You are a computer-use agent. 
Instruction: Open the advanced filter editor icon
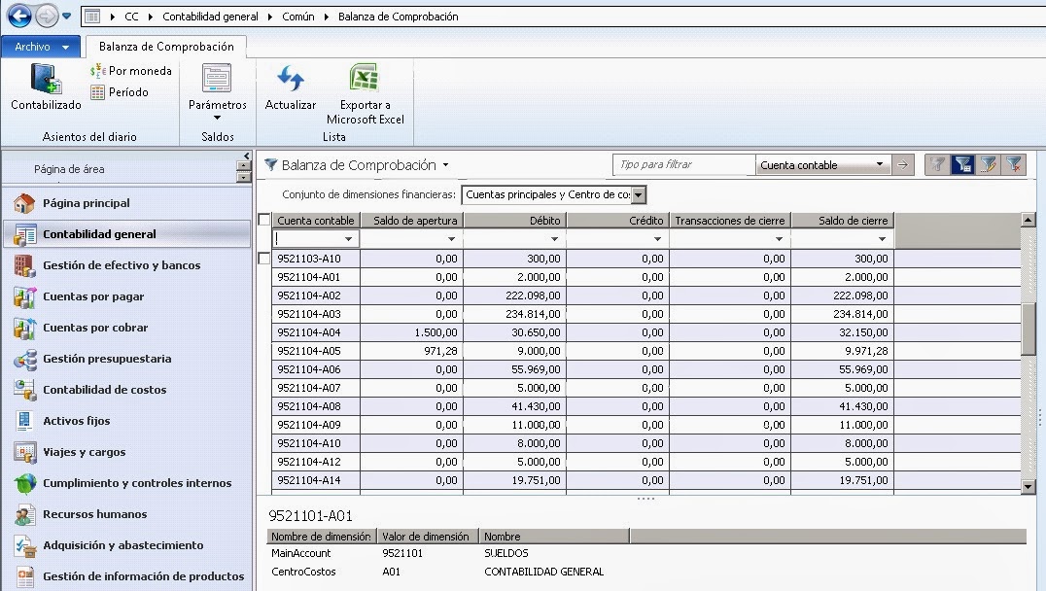(x=989, y=164)
